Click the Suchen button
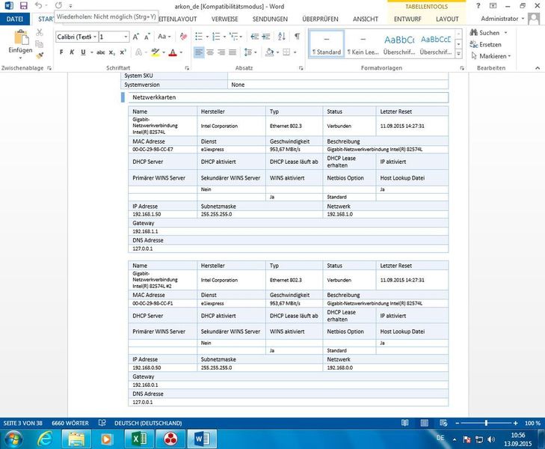 tap(489, 33)
